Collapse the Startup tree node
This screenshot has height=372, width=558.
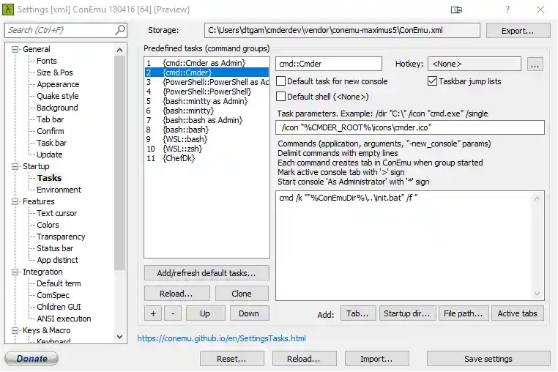point(15,166)
